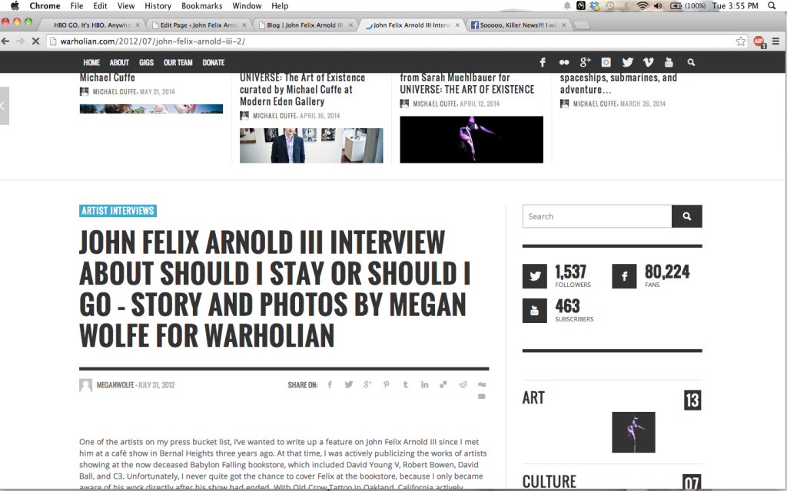787x491 pixels.
Task: Open the Wi-Fi status menu
Action: point(643,6)
